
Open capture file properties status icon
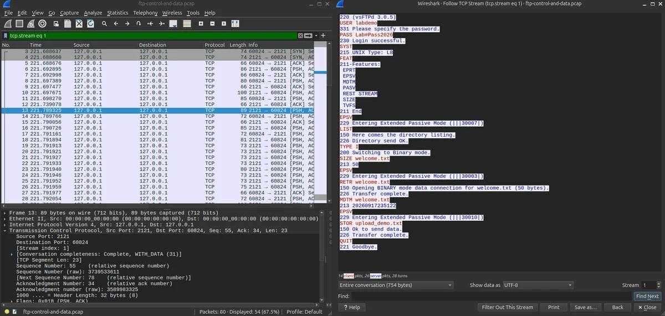point(16,312)
